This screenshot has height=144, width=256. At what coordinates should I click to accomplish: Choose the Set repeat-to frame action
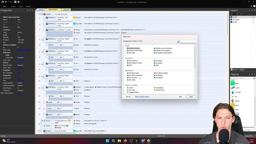(x=134, y=63)
